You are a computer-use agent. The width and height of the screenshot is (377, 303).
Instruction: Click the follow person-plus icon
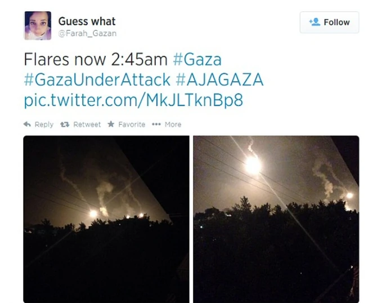tap(315, 22)
